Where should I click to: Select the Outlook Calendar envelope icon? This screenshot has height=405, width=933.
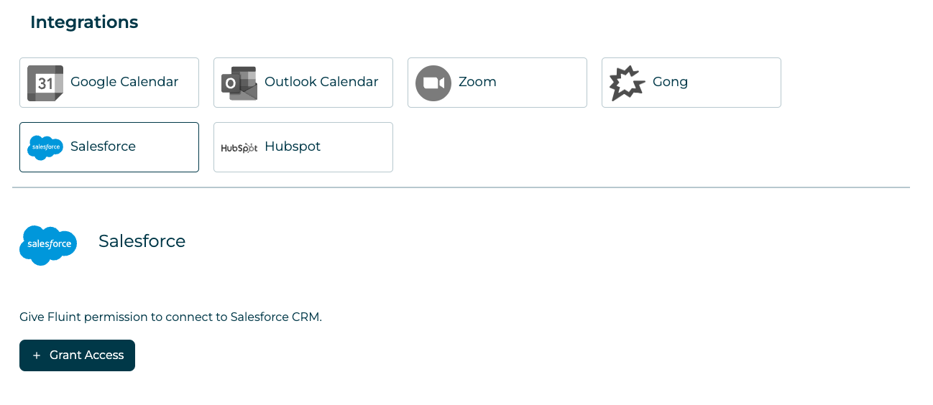[x=239, y=83]
